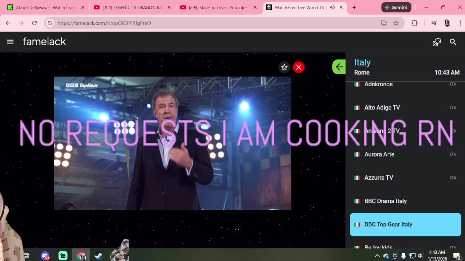Click the random channel dice icon

(437, 42)
